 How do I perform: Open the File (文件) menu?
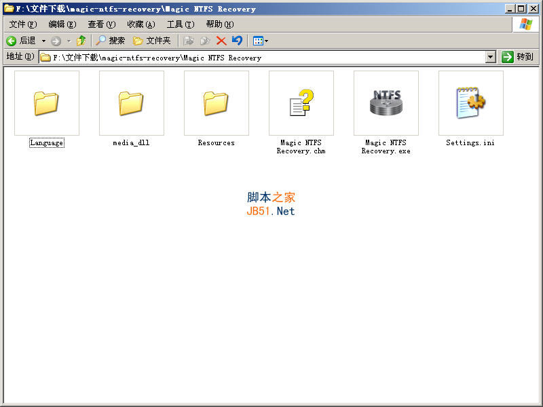pyautogui.click(x=23, y=24)
